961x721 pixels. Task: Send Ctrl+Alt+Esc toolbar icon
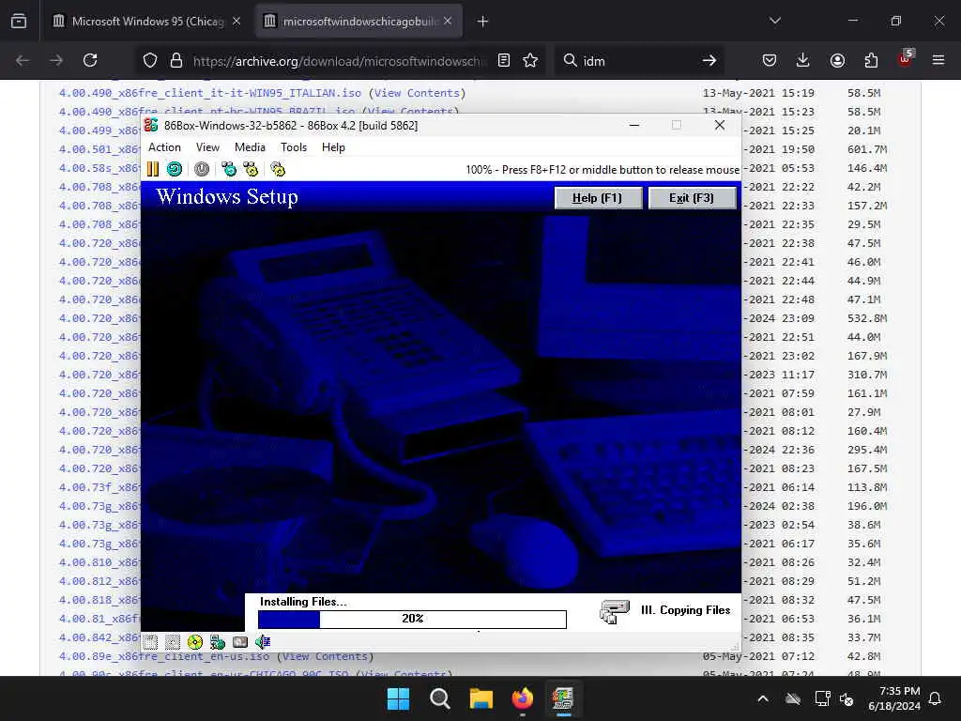[251, 169]
